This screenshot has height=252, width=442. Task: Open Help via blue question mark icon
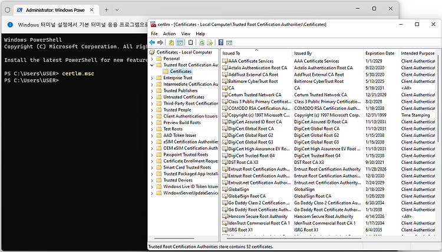pos(221,42)
